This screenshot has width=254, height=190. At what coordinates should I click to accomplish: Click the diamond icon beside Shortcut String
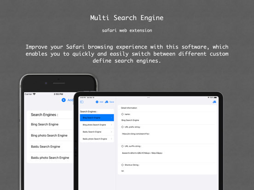pos(122,165)
